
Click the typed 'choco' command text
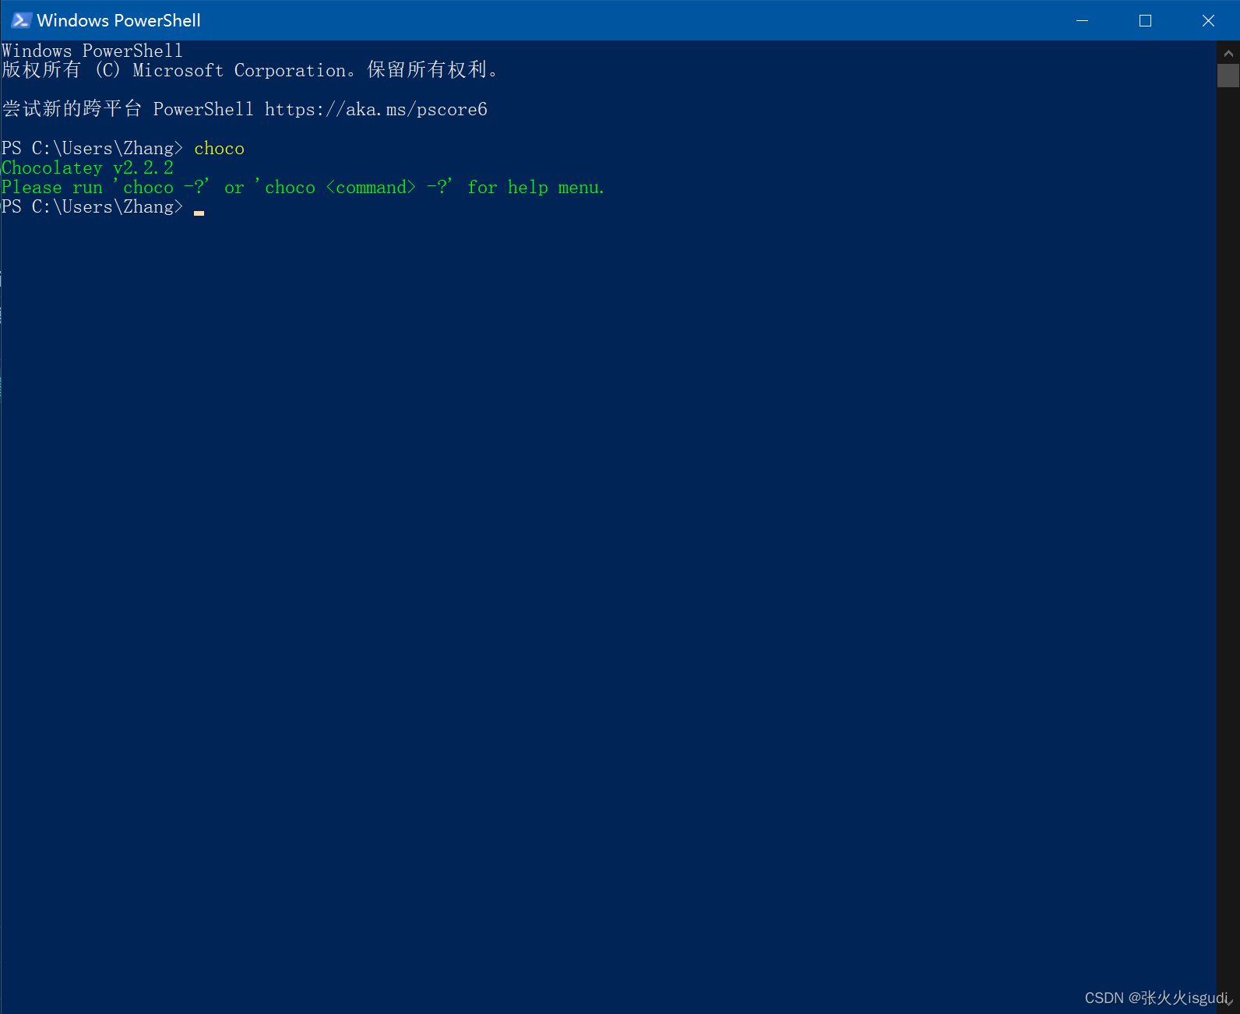tap(219, 149)
